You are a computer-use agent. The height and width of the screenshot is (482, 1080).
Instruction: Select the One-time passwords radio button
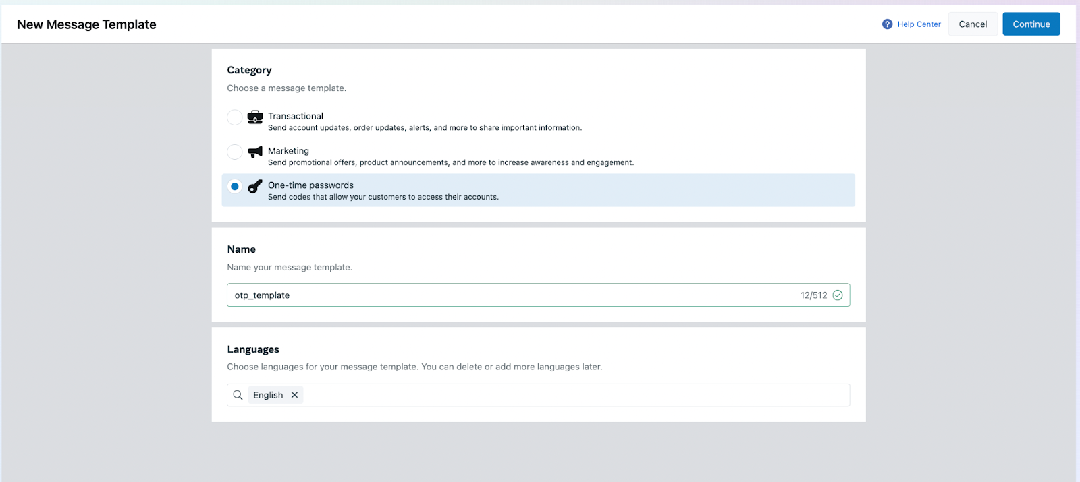[235, 187]
